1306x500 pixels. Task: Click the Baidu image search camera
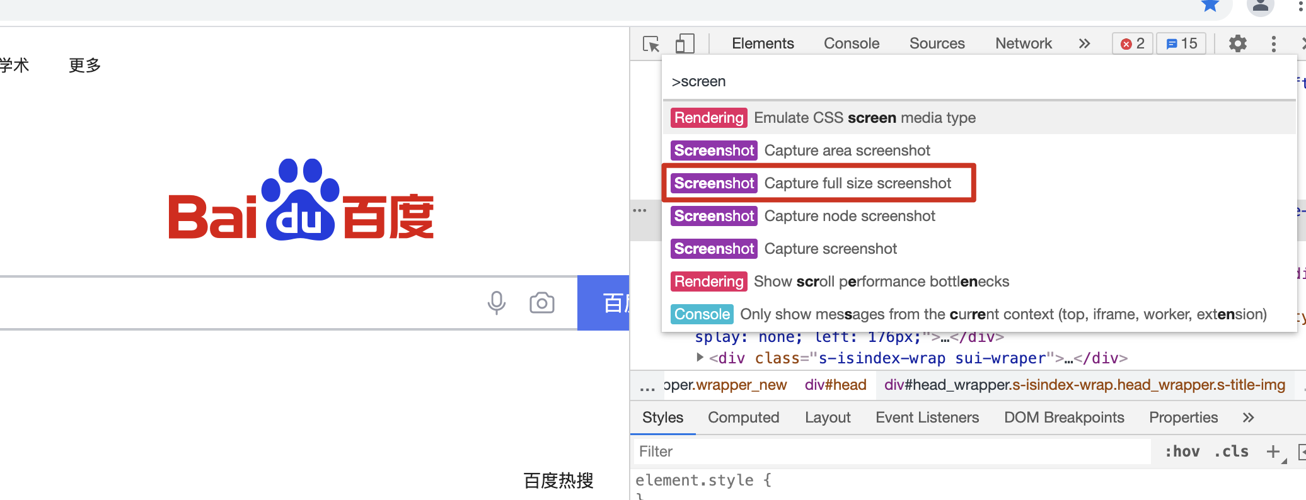tap(542, 303)
